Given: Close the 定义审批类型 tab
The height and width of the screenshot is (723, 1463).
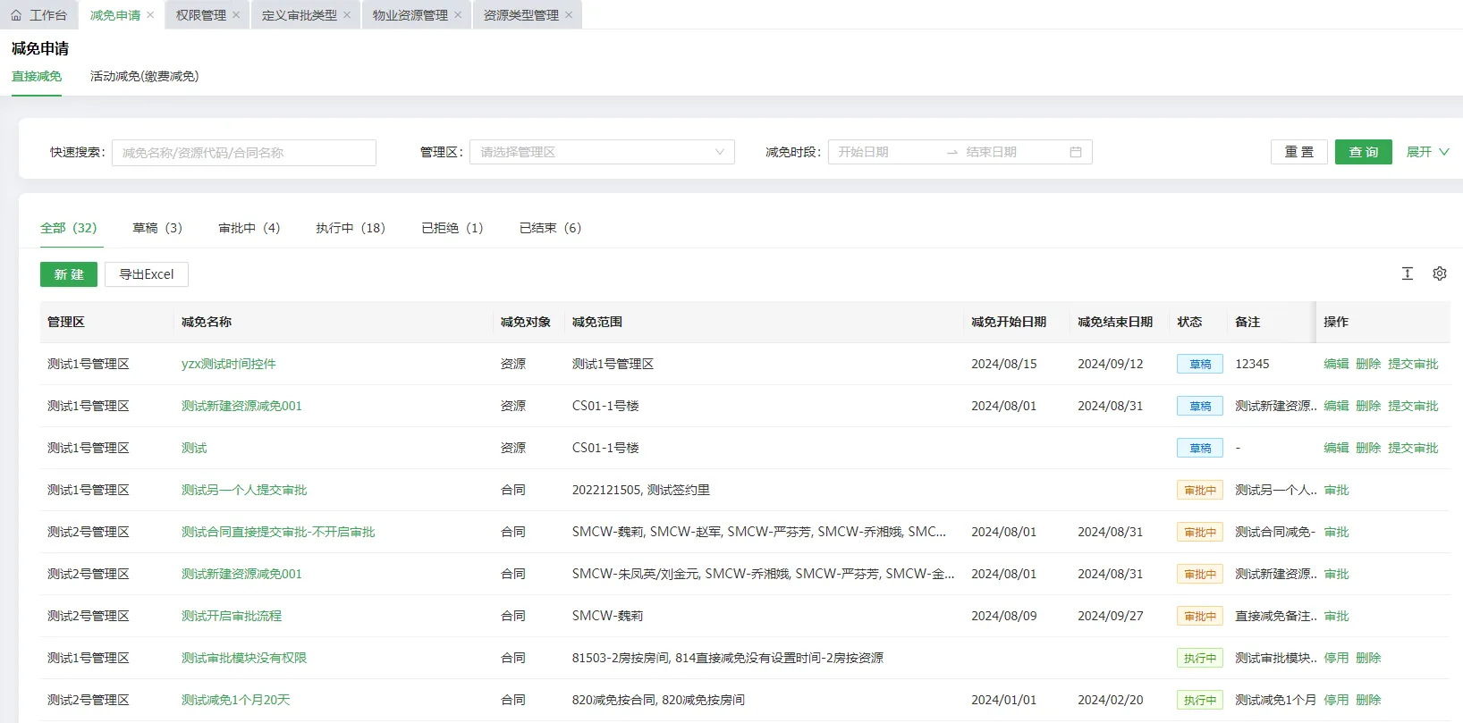Looking at the screenshot, I should click(347, 15).
